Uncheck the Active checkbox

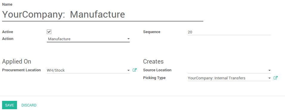49,32
